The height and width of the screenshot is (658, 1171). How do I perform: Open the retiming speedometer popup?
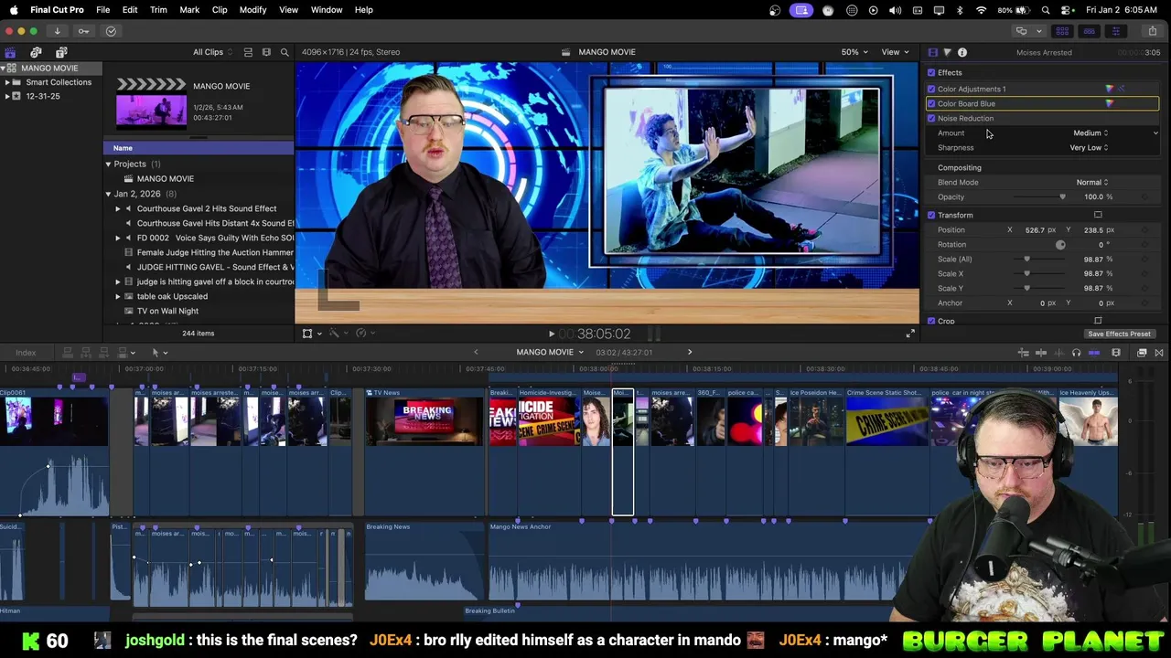[364, 334]
